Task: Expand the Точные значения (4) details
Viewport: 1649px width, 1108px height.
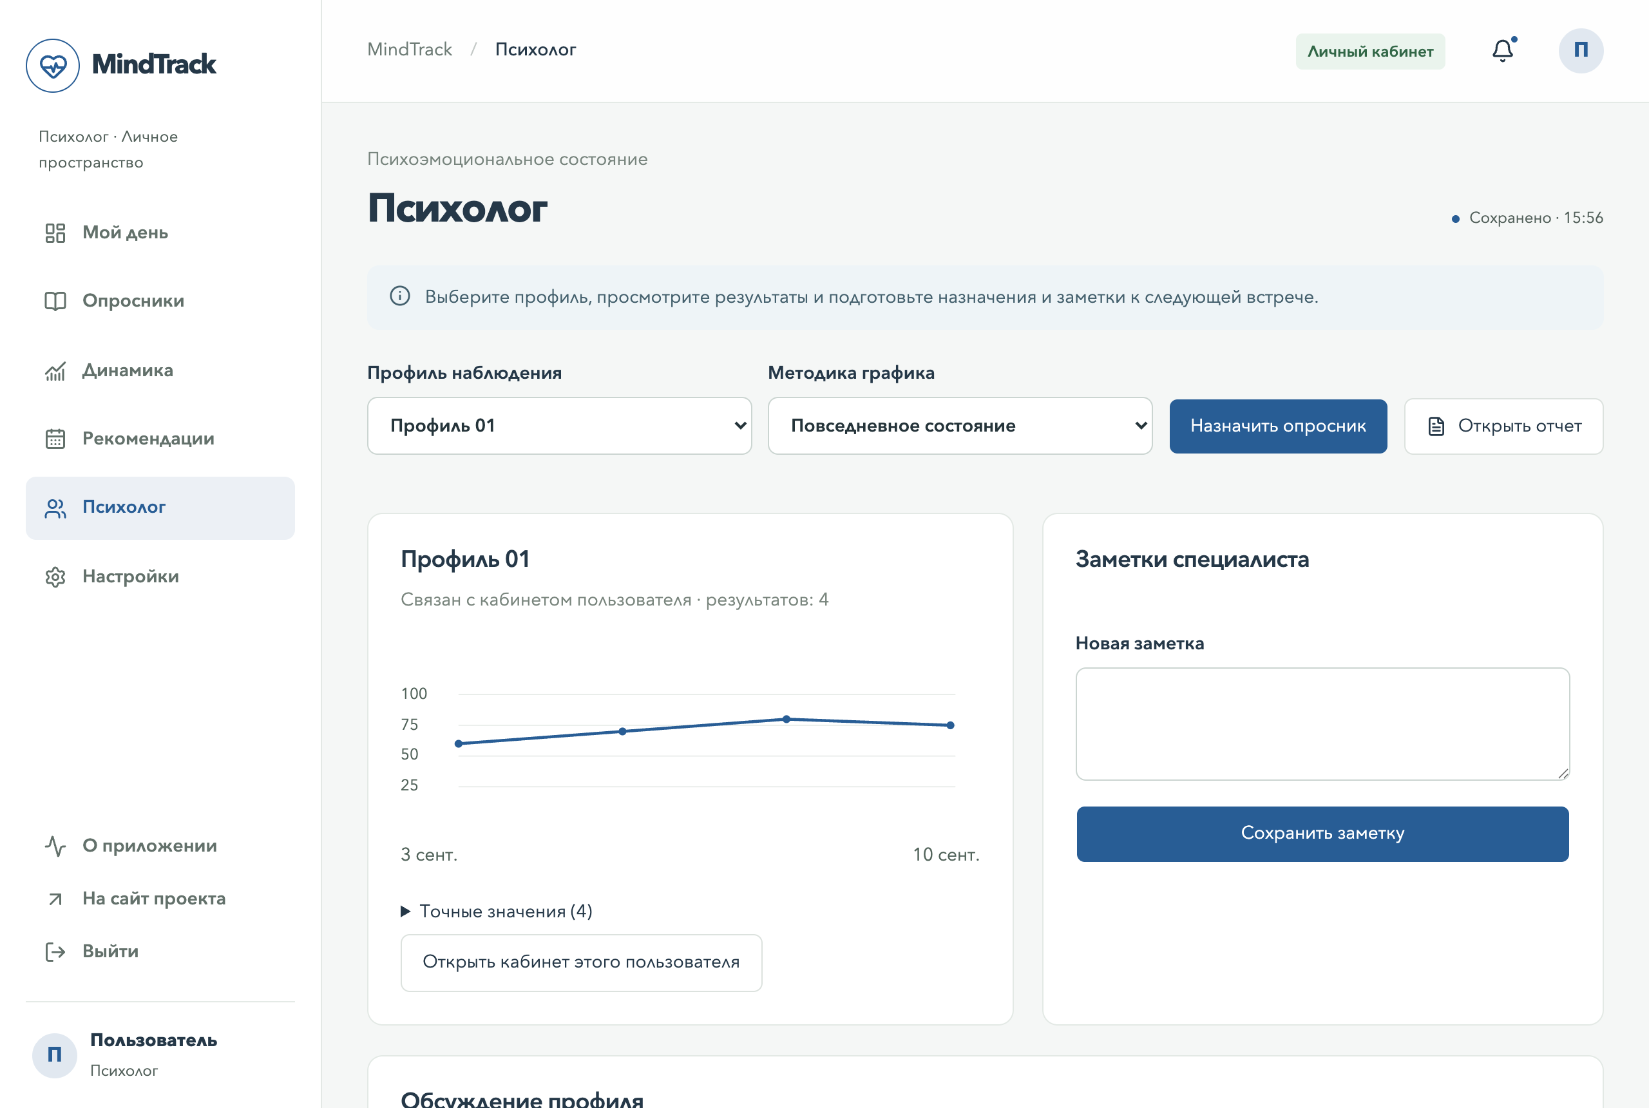Action: [497, 911]
